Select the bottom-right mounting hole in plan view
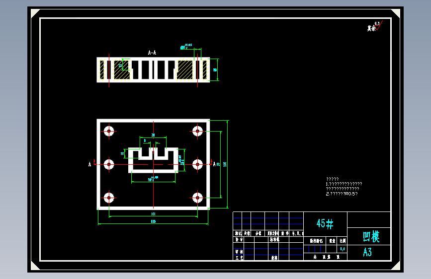The image size is (431, 279). (197, 198)
